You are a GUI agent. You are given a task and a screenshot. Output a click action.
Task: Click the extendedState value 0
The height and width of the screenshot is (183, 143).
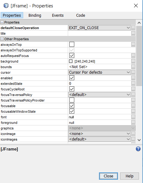coord(70,84)
